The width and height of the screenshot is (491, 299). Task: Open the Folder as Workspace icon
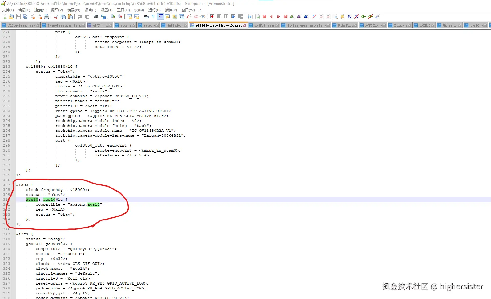[196, 17]
